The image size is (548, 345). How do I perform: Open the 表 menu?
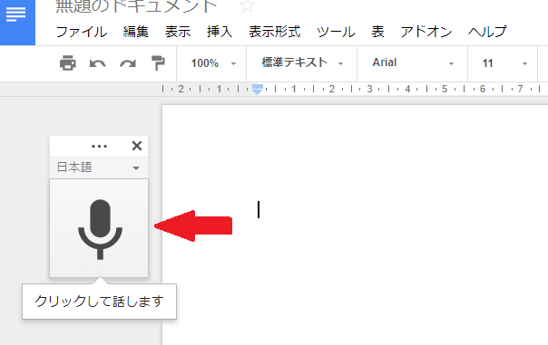pyautogui.click(x=377, y=32)
